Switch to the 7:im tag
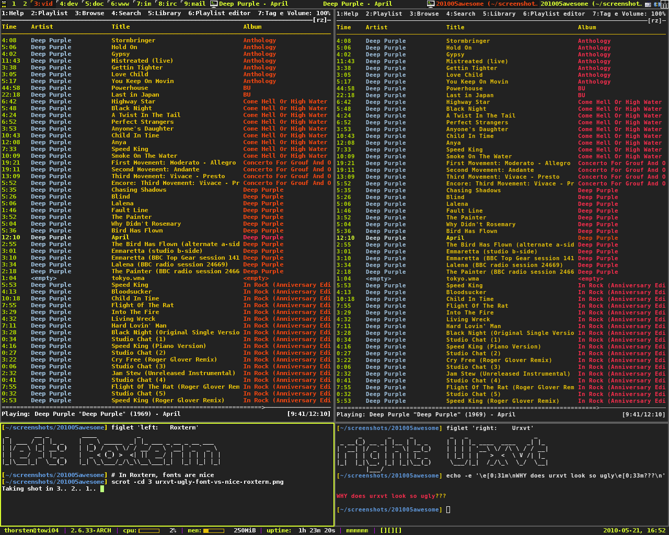The height and width of the screenshot is (535, 669). 144,4
